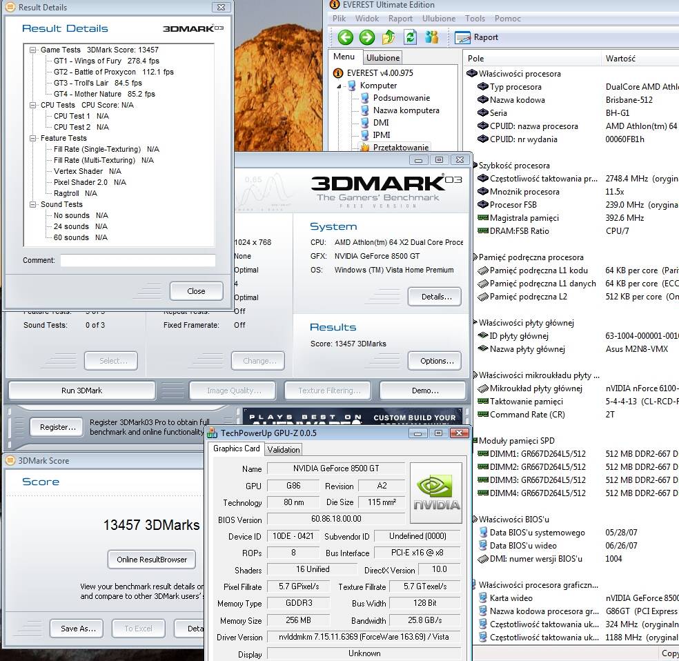Image resolution: width=679 pixels, height=661 pixels.
Task: Switch to Menu tab in EVEREST sidebar
Action: pyautogui.click(x=344, y=57)
